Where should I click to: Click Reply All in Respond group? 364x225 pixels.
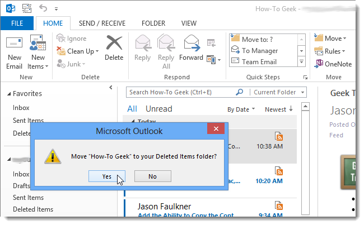point(166,52)
